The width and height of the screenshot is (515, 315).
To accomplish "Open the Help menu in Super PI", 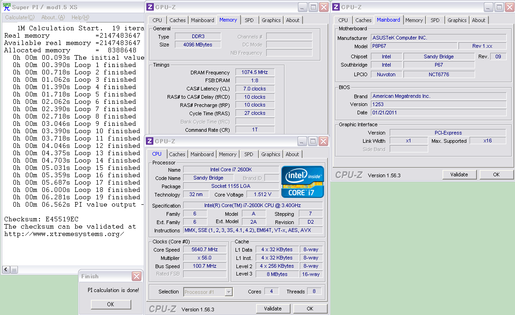I will [80, 17].
